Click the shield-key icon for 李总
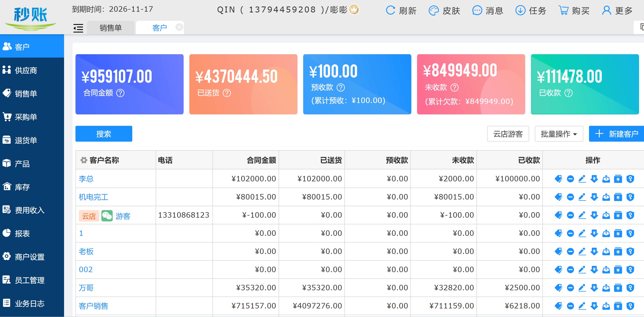 click(x=630, y=179)
